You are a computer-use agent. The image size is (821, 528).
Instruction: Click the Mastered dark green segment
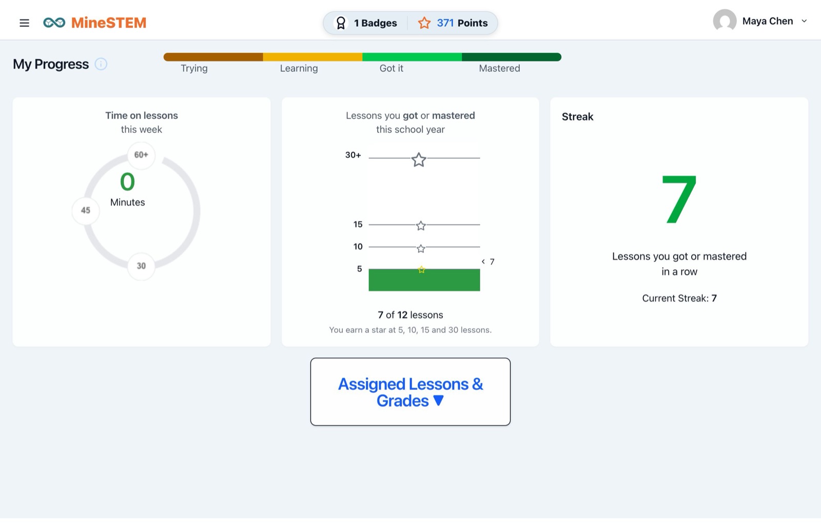click(x=512, y=57)
